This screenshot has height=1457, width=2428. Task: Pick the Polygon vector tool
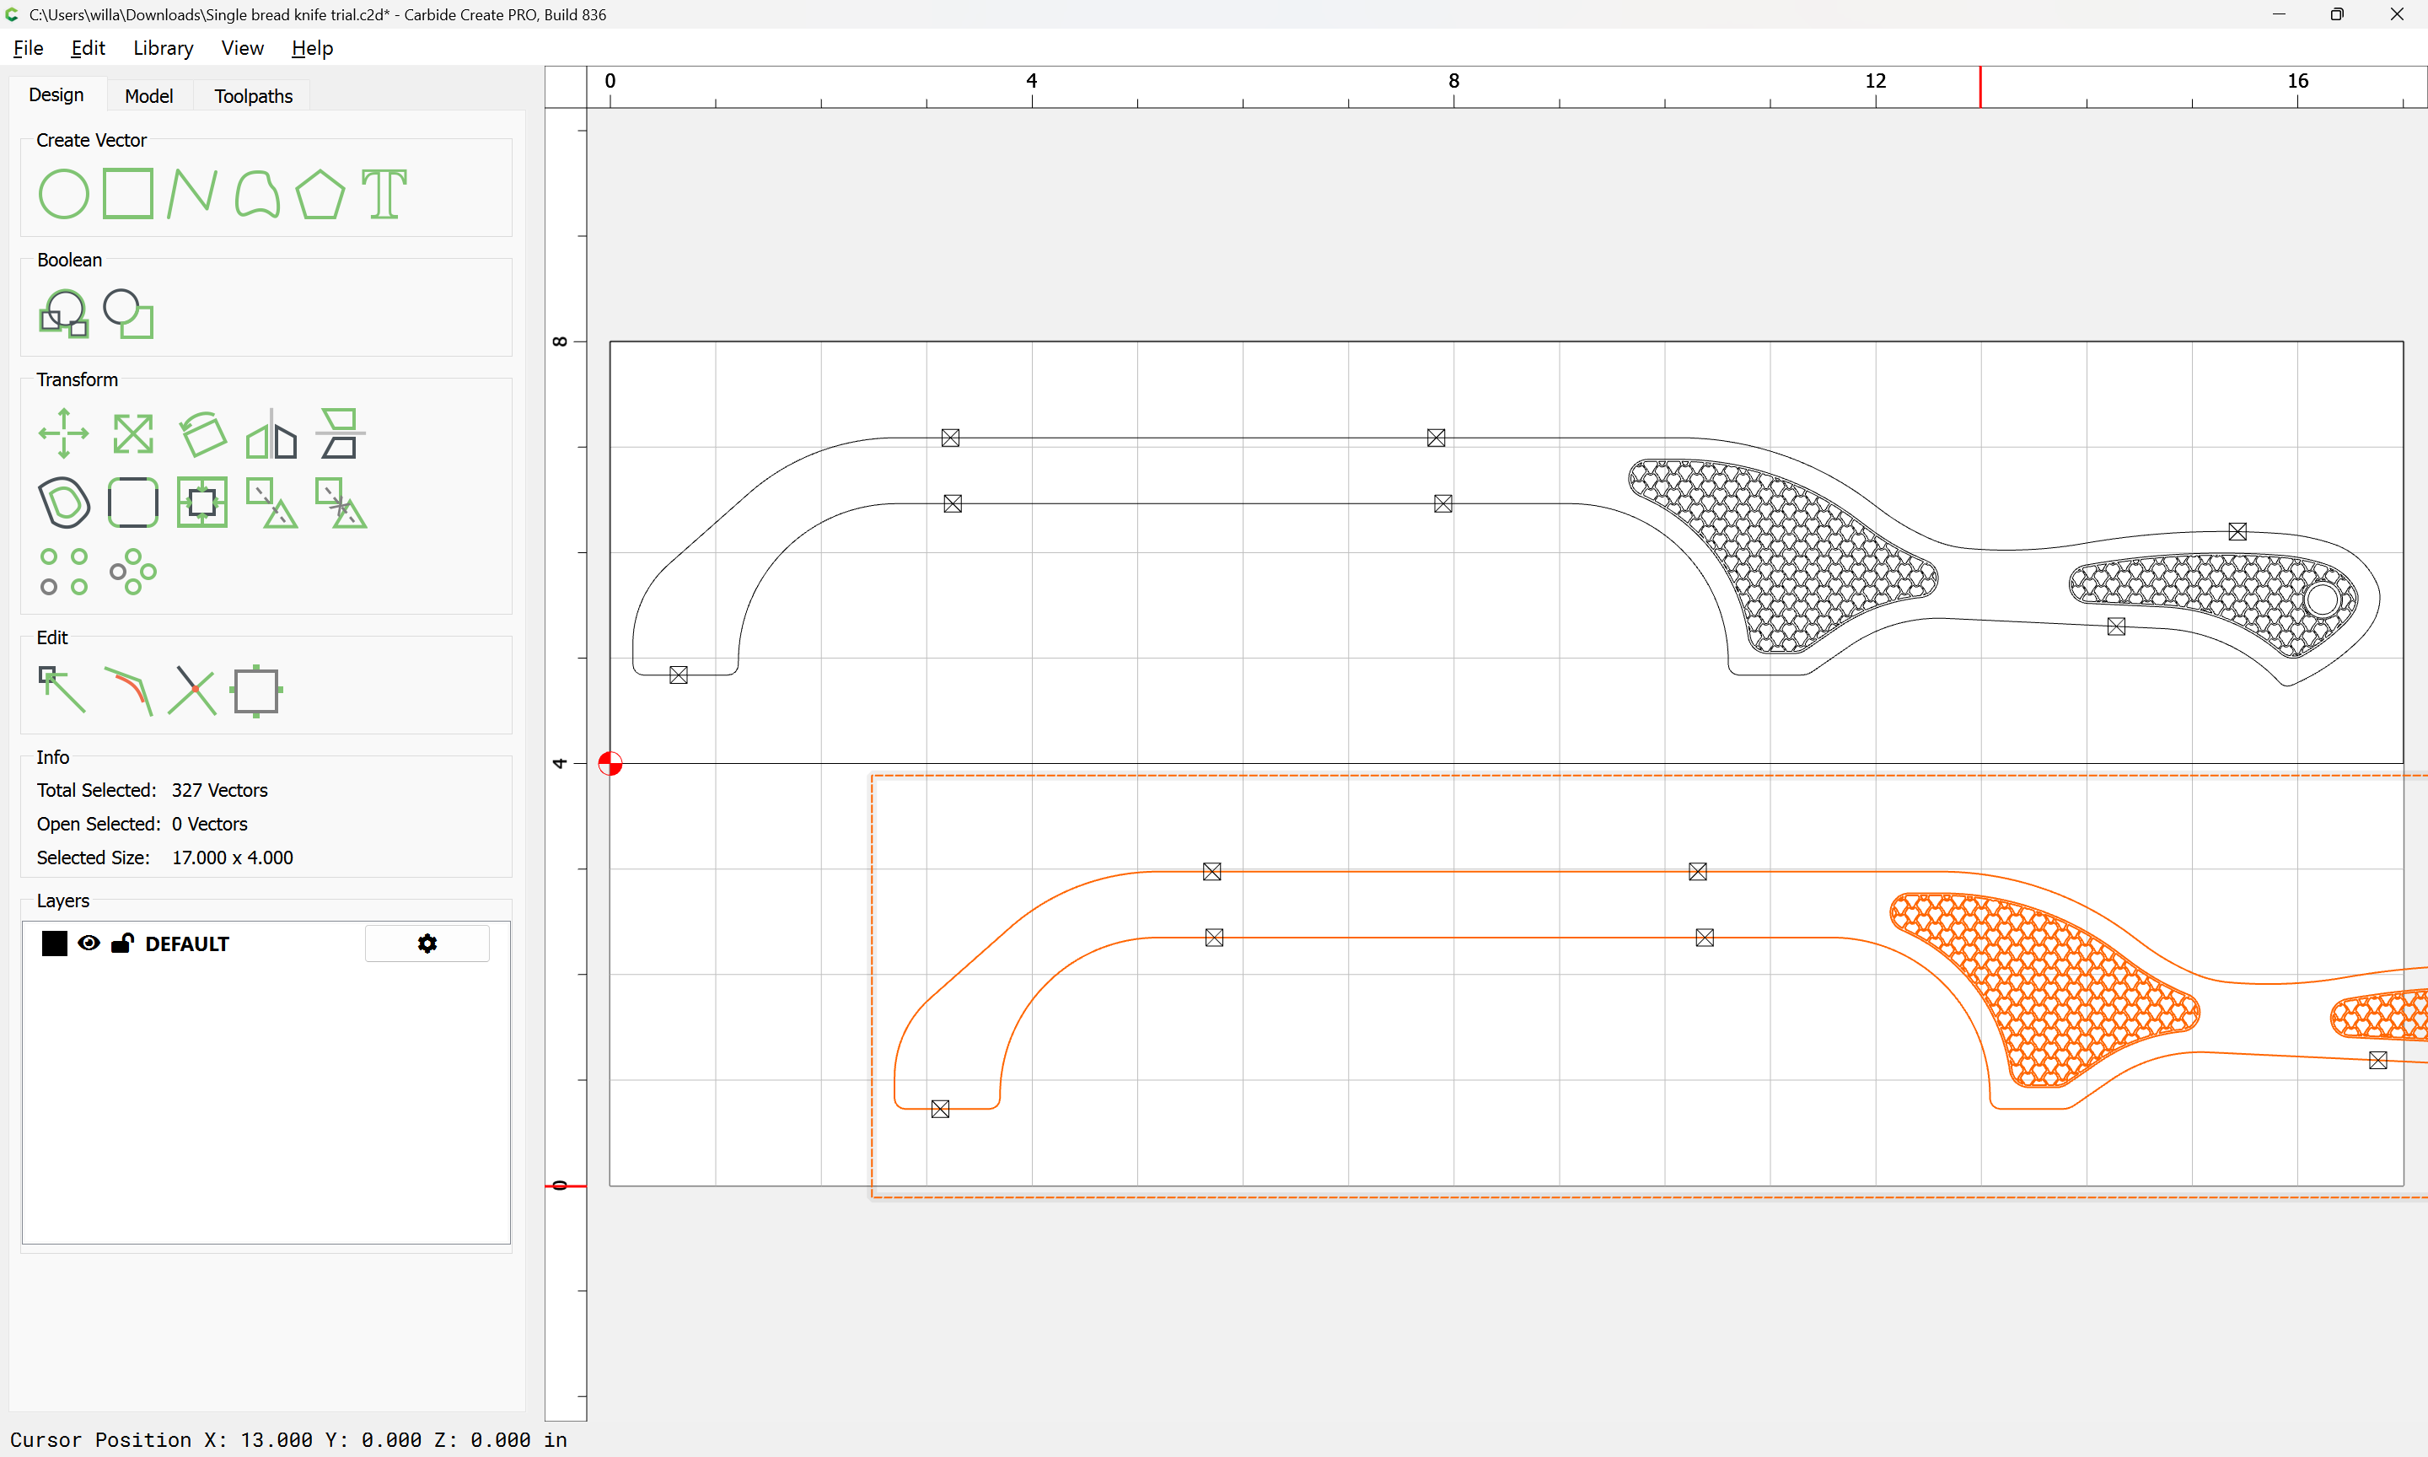point(320,193)
